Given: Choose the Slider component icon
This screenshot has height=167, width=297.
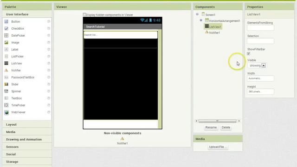Looking at the screenshot, I should (x=6, y=84).
